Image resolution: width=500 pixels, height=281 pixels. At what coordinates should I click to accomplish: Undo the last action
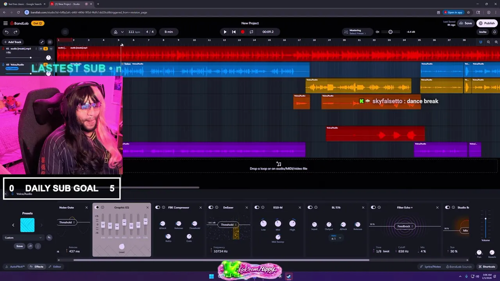[7, 32]
